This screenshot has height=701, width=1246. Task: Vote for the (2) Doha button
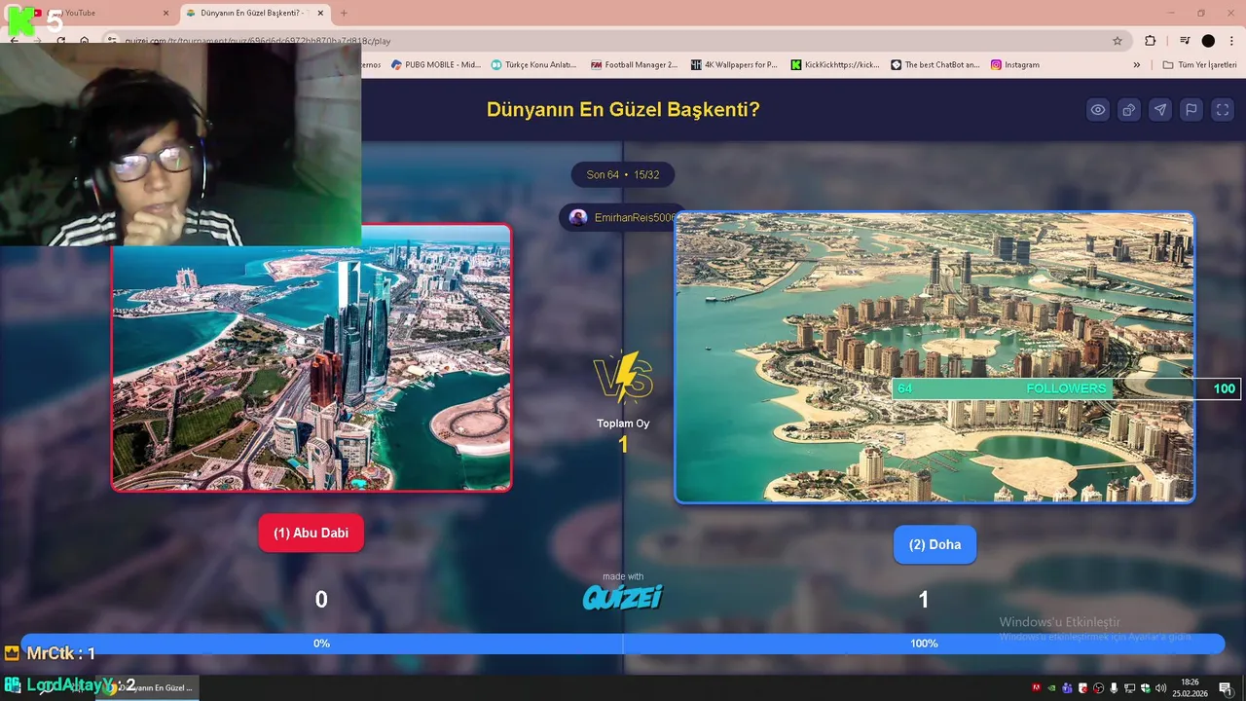pyautogui.click(x=934, y=544)
